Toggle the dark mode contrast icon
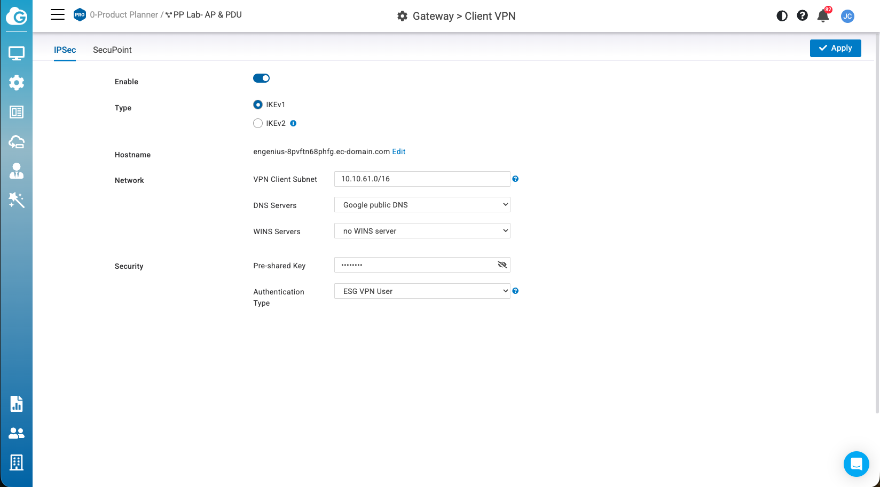The image size is (880, 487). coord(782,16)
